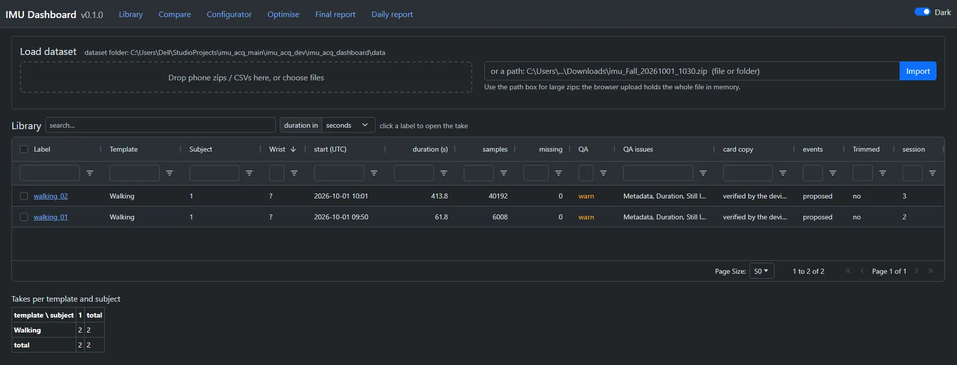Open filter menu icon for session column
The height and width of the screenshot is (365, 957).
933,173
